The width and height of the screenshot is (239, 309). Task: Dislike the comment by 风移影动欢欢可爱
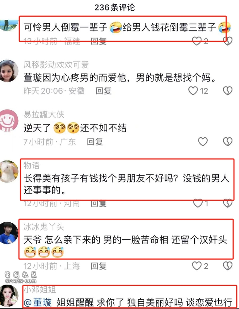click(227, 91)
